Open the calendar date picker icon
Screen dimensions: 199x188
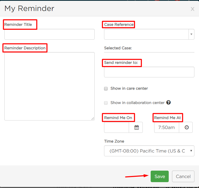[x=137, y=127]
